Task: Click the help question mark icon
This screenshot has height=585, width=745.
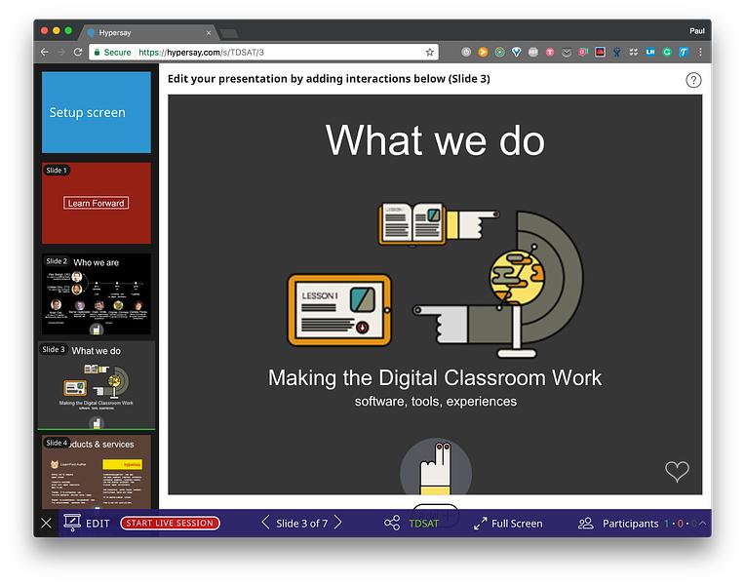Action: [693, 80]
